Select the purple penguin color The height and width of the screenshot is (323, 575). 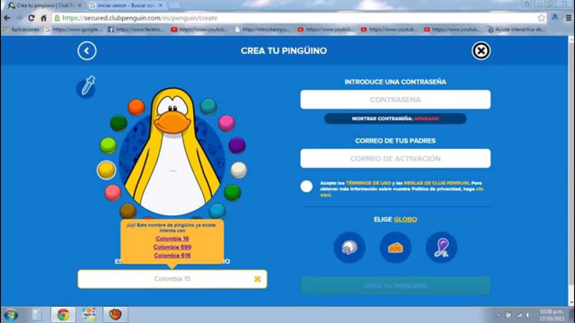(237, 145)
